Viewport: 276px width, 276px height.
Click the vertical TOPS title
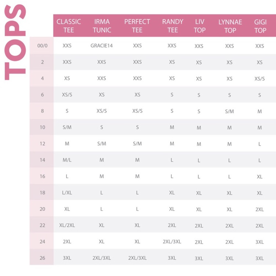pos(15,42)
